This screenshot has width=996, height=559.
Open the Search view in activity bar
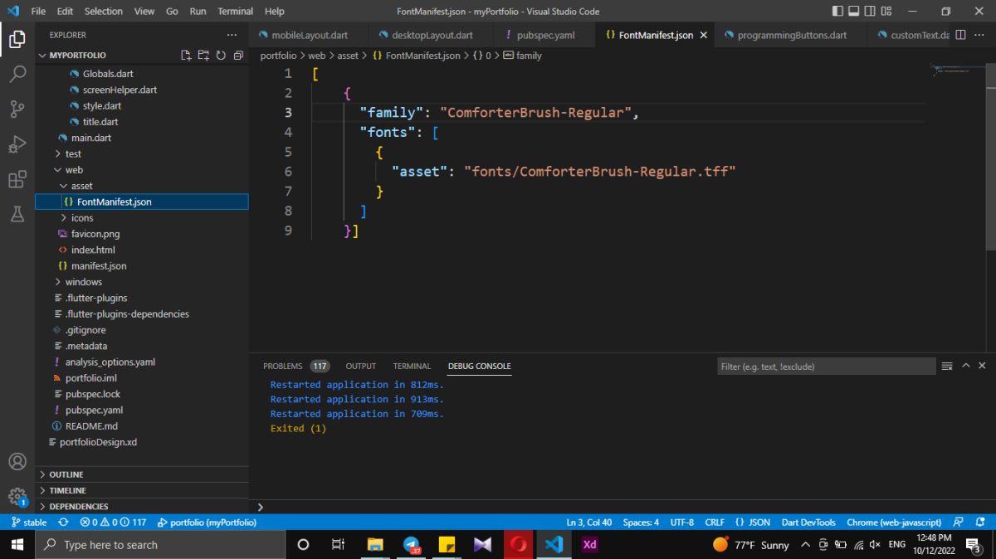(x=17, y=74)
